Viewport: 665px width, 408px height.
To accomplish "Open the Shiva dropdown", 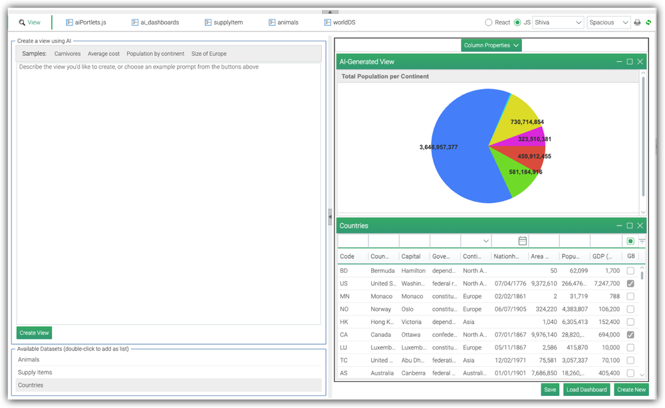I will 557,21.
